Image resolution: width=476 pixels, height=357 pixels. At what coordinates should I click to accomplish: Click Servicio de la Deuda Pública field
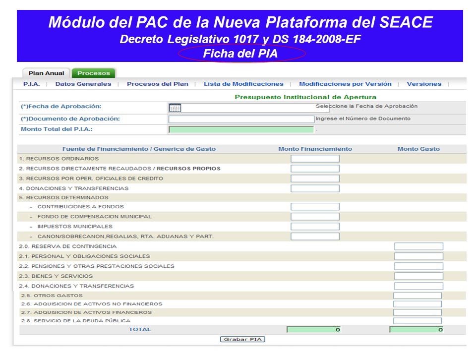tap(417, 321)
